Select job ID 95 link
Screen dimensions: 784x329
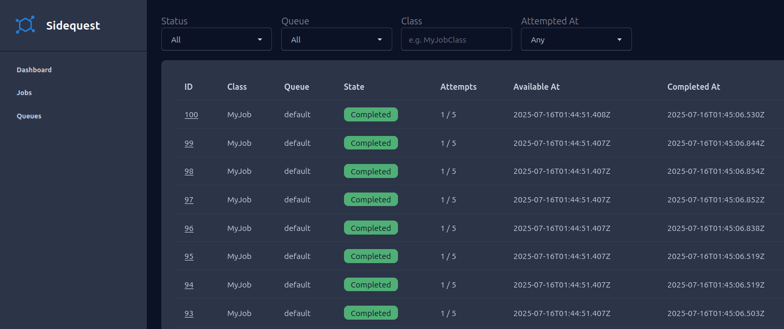(189, 256)
